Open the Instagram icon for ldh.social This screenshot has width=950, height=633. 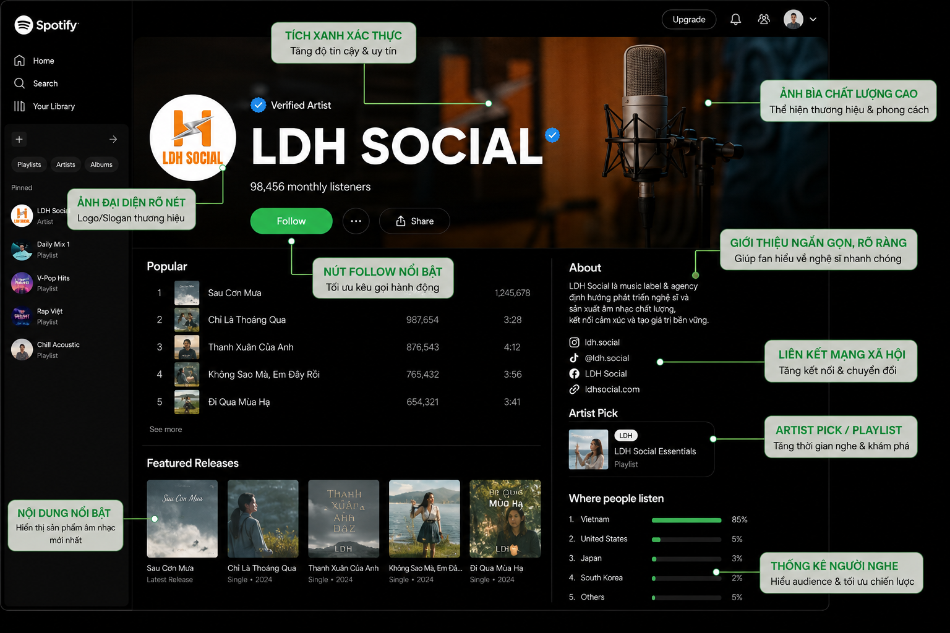coord(574,342)
